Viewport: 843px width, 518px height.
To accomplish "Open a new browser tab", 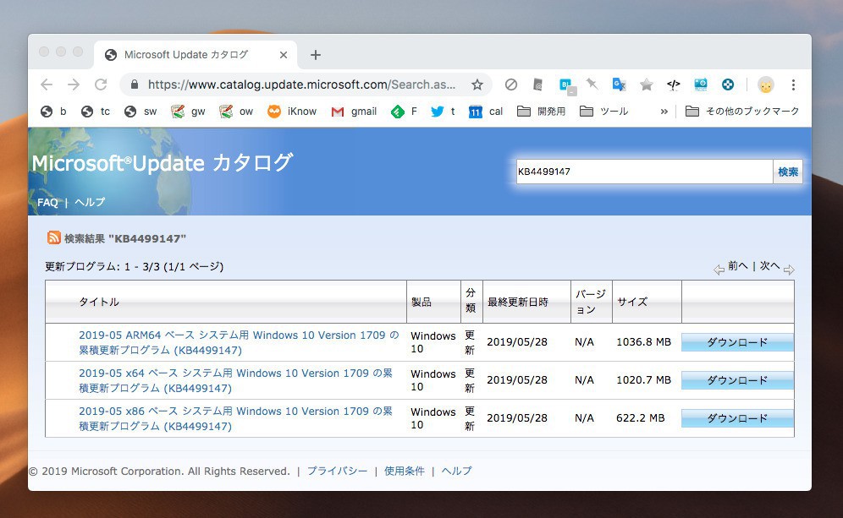I will (316, 55).
